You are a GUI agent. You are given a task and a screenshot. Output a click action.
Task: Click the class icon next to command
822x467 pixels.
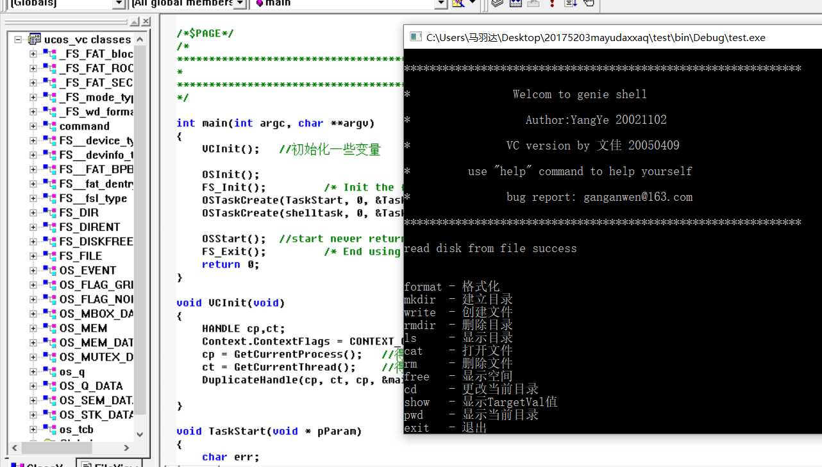click(49, 126)
